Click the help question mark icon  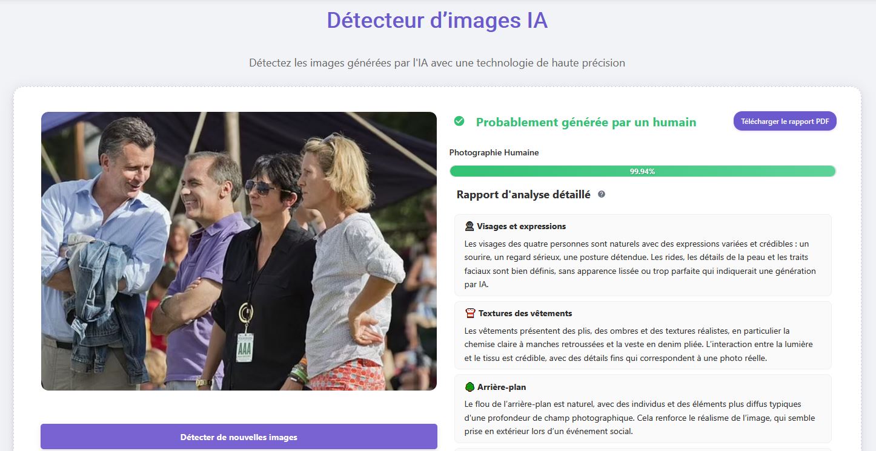(x=602, y=195)
